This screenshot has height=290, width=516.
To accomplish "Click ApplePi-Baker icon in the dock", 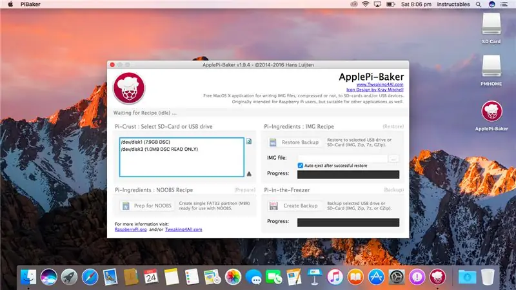I will pyautogui.click(x=437, y=277).
